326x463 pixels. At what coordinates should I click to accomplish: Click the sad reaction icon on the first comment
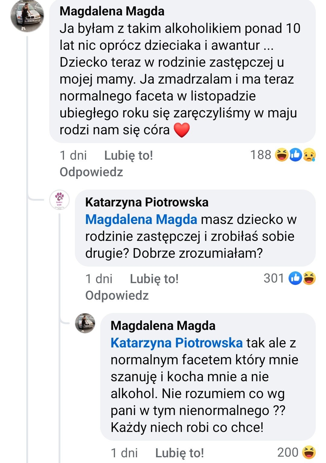[309, 155]
